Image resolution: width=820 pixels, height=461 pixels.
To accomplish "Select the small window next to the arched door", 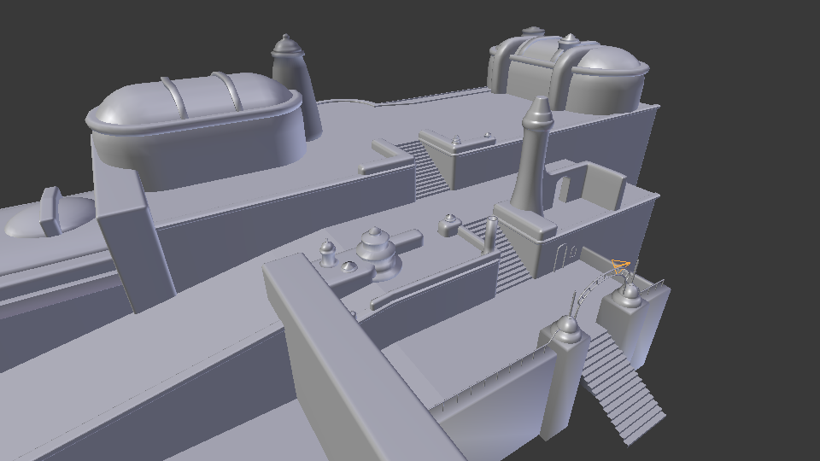I will point(574,253).
